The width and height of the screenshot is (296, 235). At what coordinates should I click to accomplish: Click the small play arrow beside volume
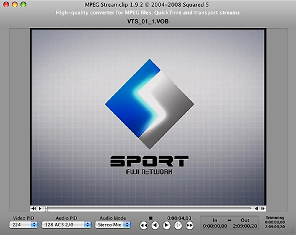[40, 208]
